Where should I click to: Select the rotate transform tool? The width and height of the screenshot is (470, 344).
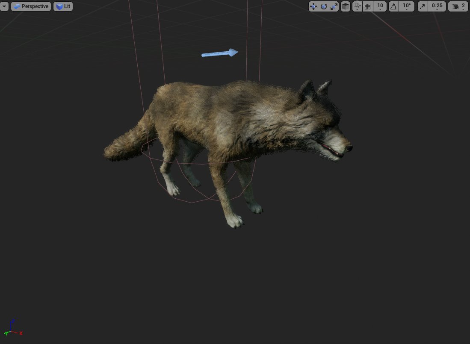324,6
